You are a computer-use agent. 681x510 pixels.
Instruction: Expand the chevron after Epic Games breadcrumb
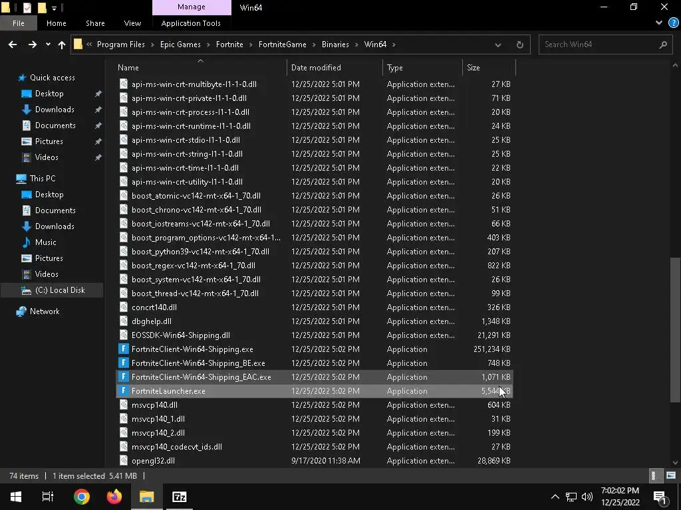[208, 44]
